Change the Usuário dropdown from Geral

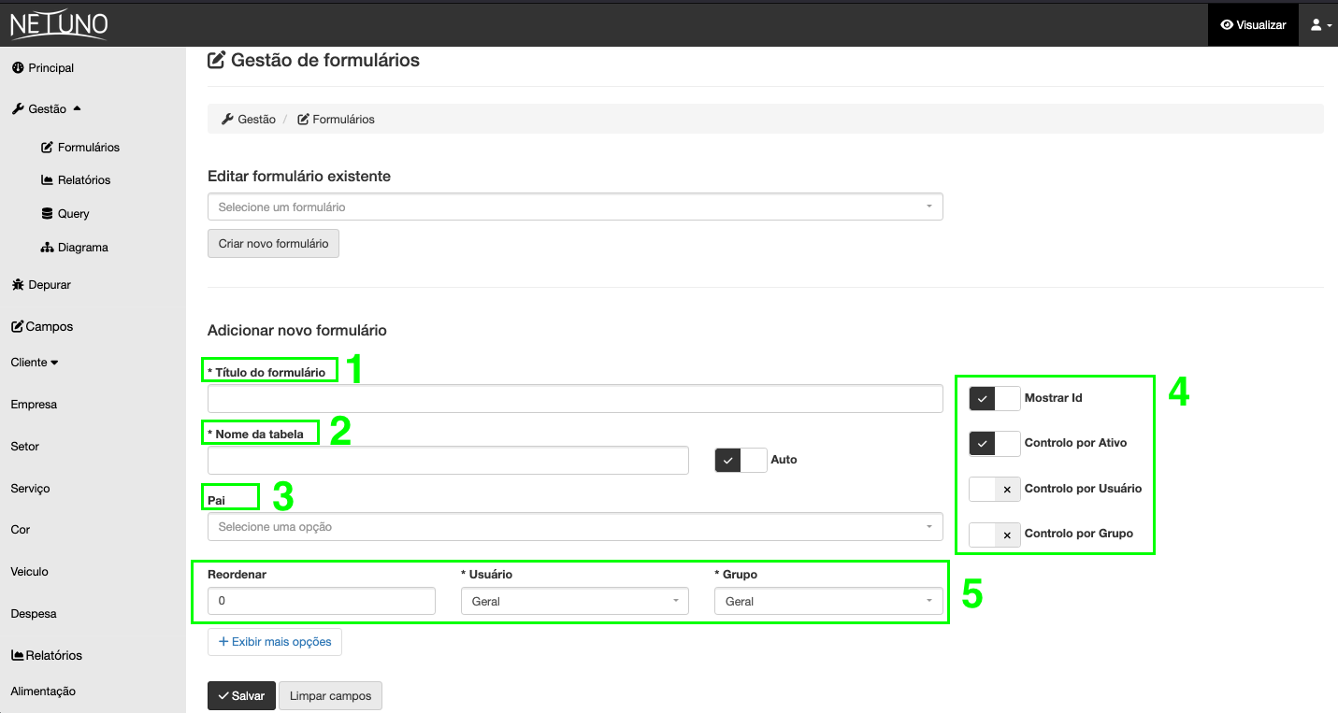pos(574,601)
